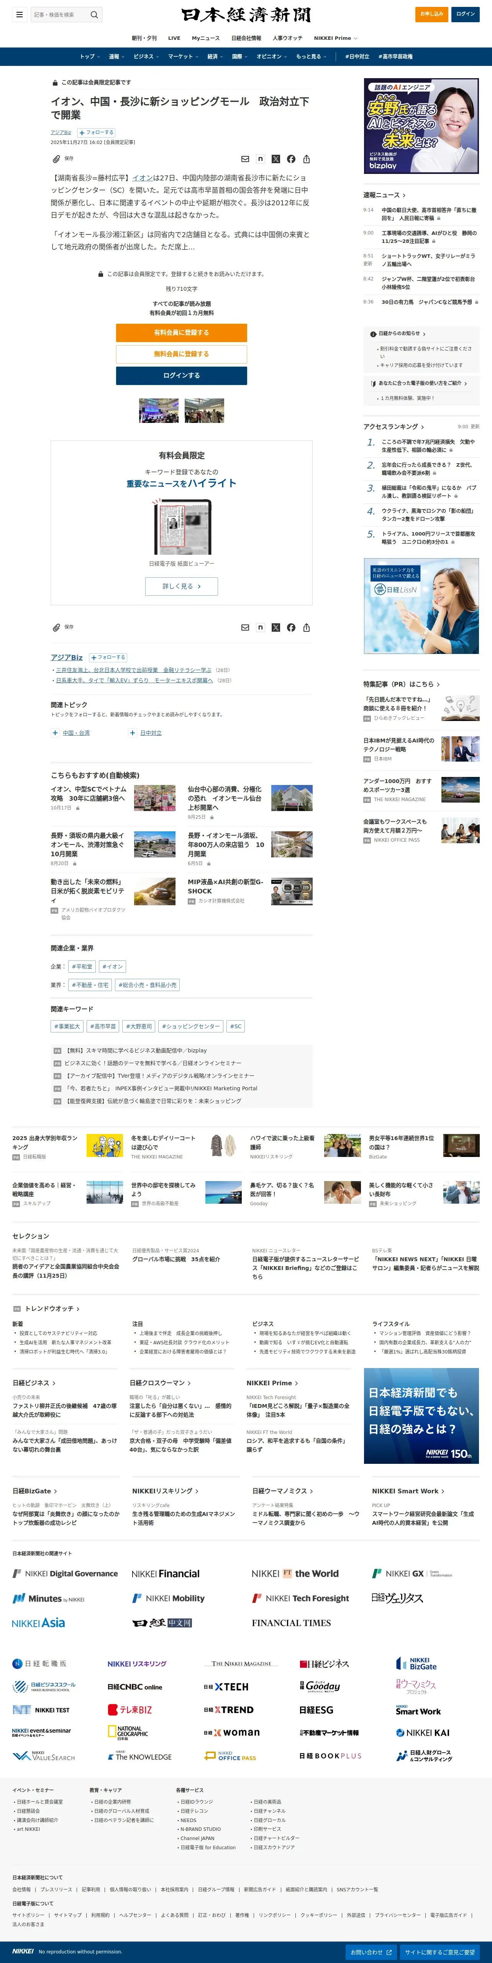492x1963 pixels.
Task: Open the 日経LissN ad banner
Action: 421,606
